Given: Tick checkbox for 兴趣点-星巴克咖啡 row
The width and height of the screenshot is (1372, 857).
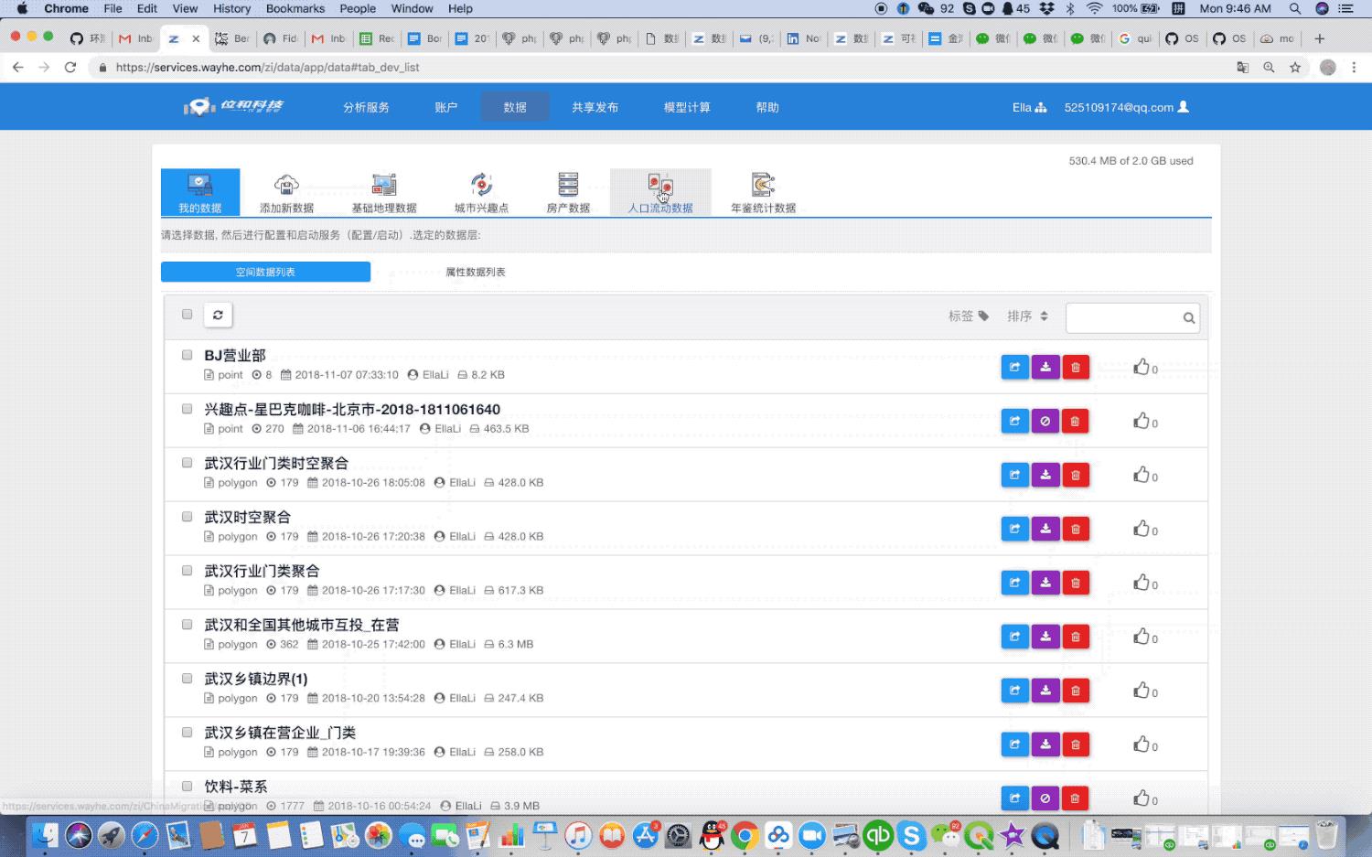Looking at the screenshot, I should 187,408.
